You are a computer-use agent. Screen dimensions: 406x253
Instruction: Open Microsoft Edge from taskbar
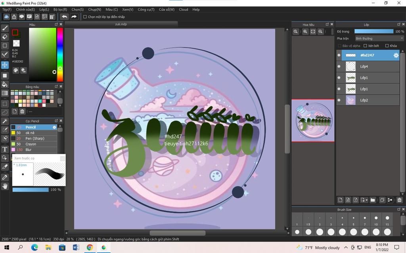34,247
